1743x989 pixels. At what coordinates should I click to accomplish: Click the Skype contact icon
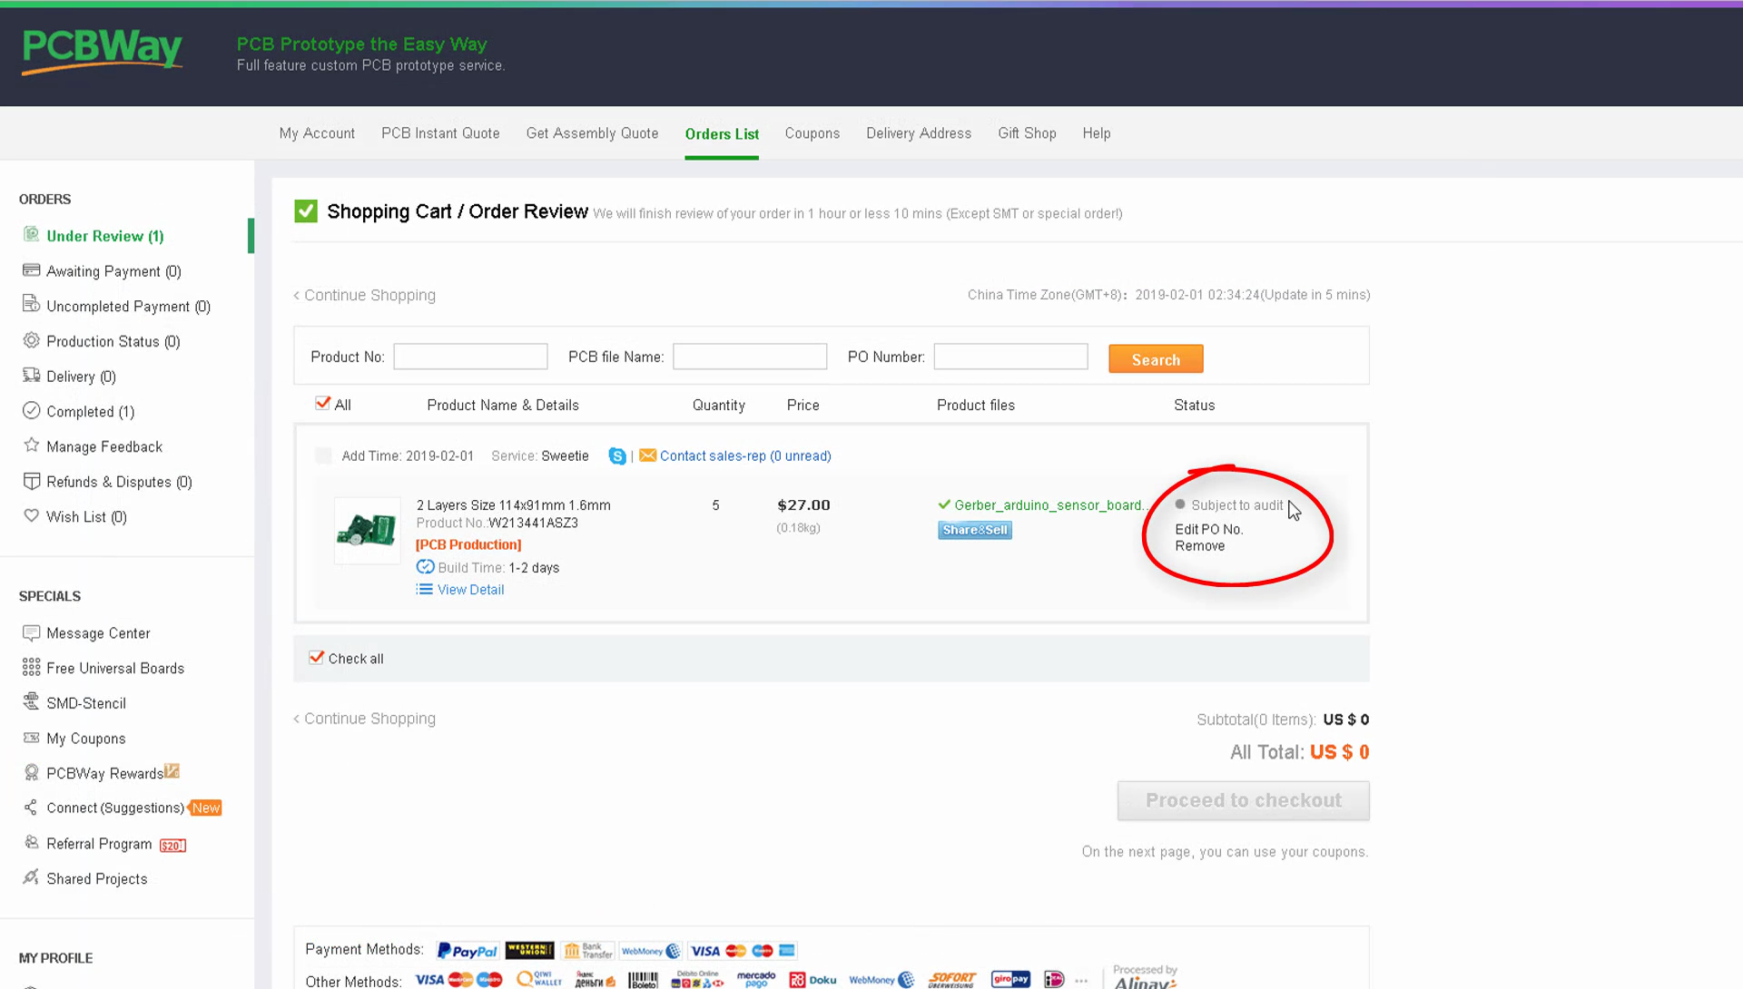[x=617, y=456]
